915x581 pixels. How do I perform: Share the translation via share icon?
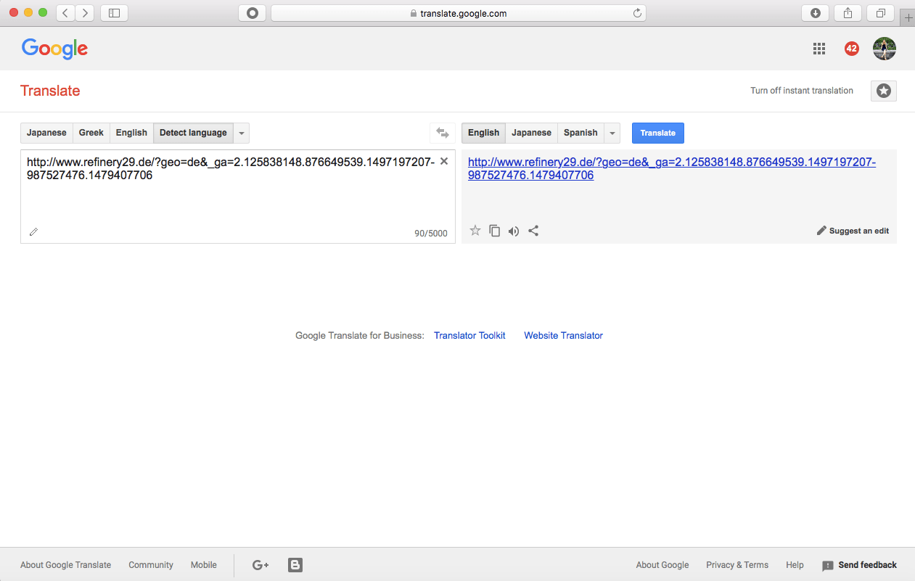click(533, 231)
